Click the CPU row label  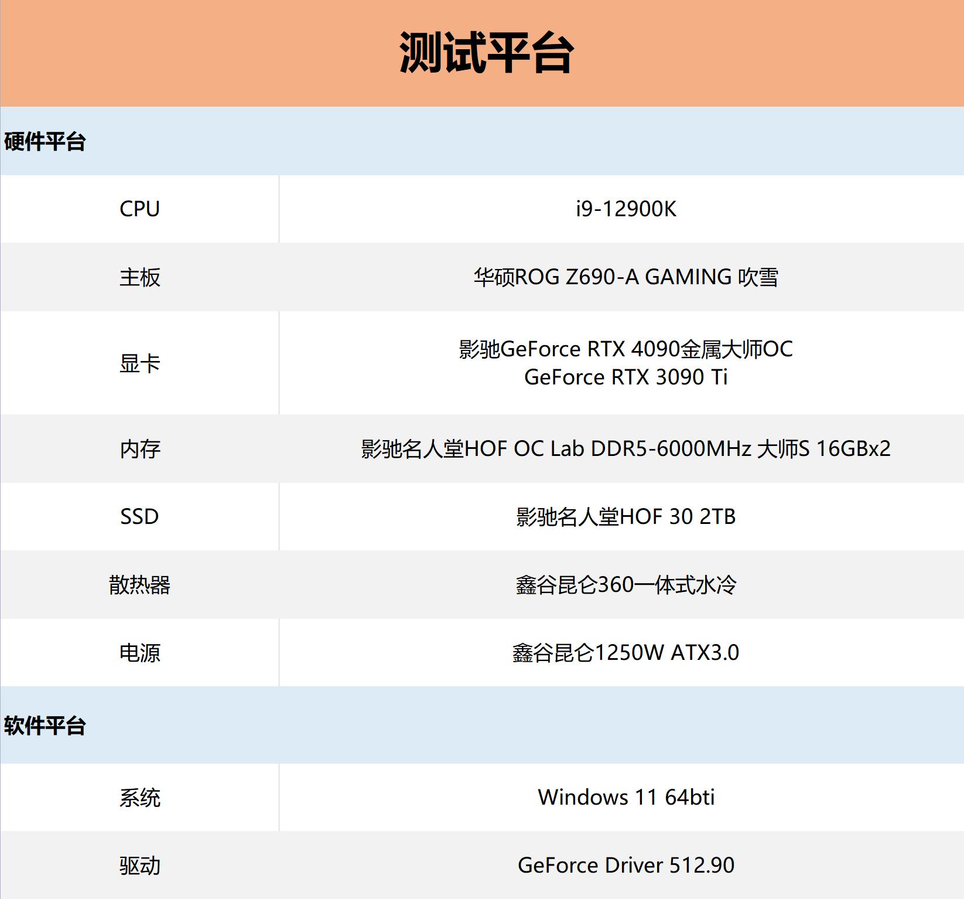[x=139, y=209]
